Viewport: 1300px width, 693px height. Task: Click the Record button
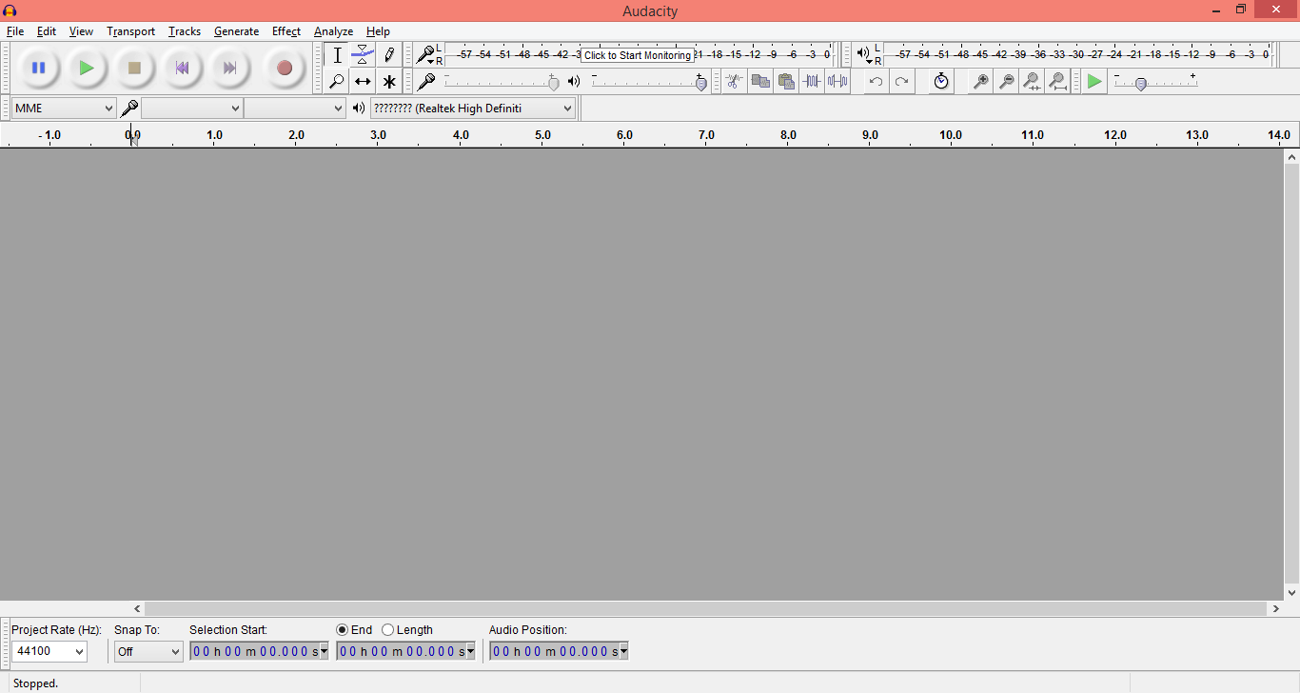click(x=284, y=68)
